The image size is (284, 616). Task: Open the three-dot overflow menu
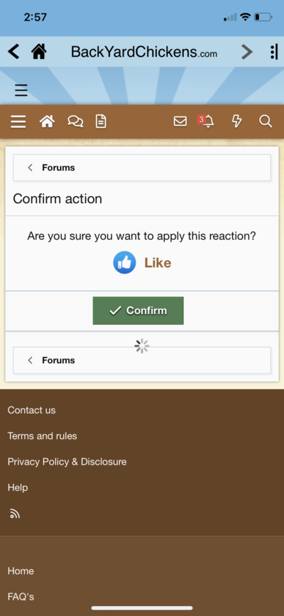click(x=274, y=51)
